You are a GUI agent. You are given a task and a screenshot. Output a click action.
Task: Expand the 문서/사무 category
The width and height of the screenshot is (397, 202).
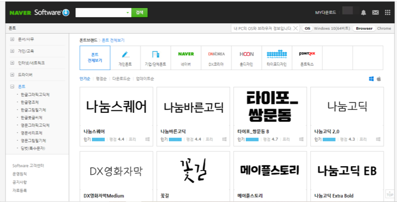pos(12,39)
